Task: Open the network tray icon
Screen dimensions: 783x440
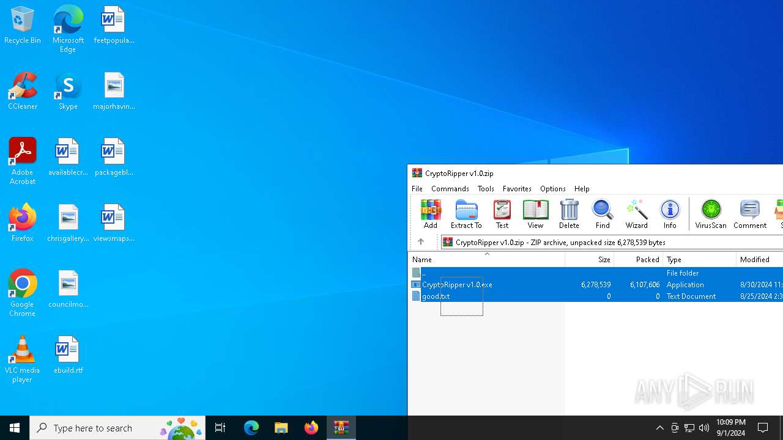Action: [689, 428]
